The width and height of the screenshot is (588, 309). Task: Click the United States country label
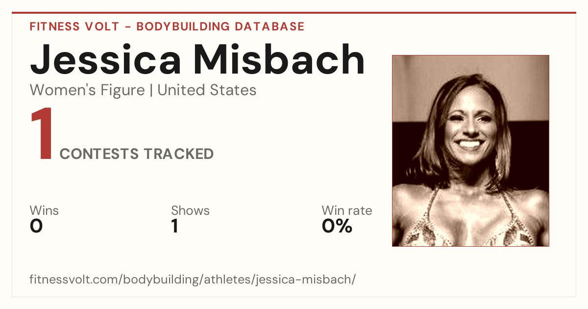tap(207, 90)
